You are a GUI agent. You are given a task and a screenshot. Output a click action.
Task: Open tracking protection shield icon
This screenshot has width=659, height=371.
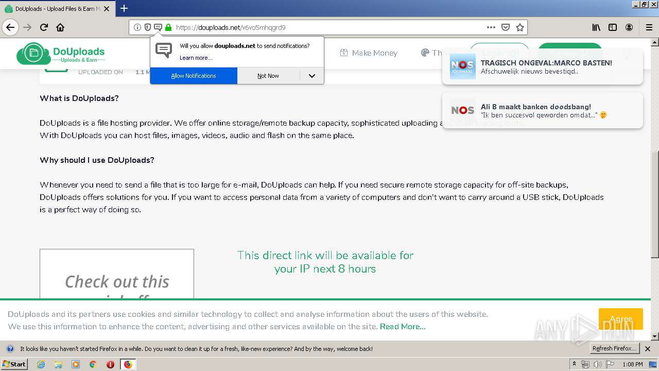pyautogui.click(x=147, y=27)
